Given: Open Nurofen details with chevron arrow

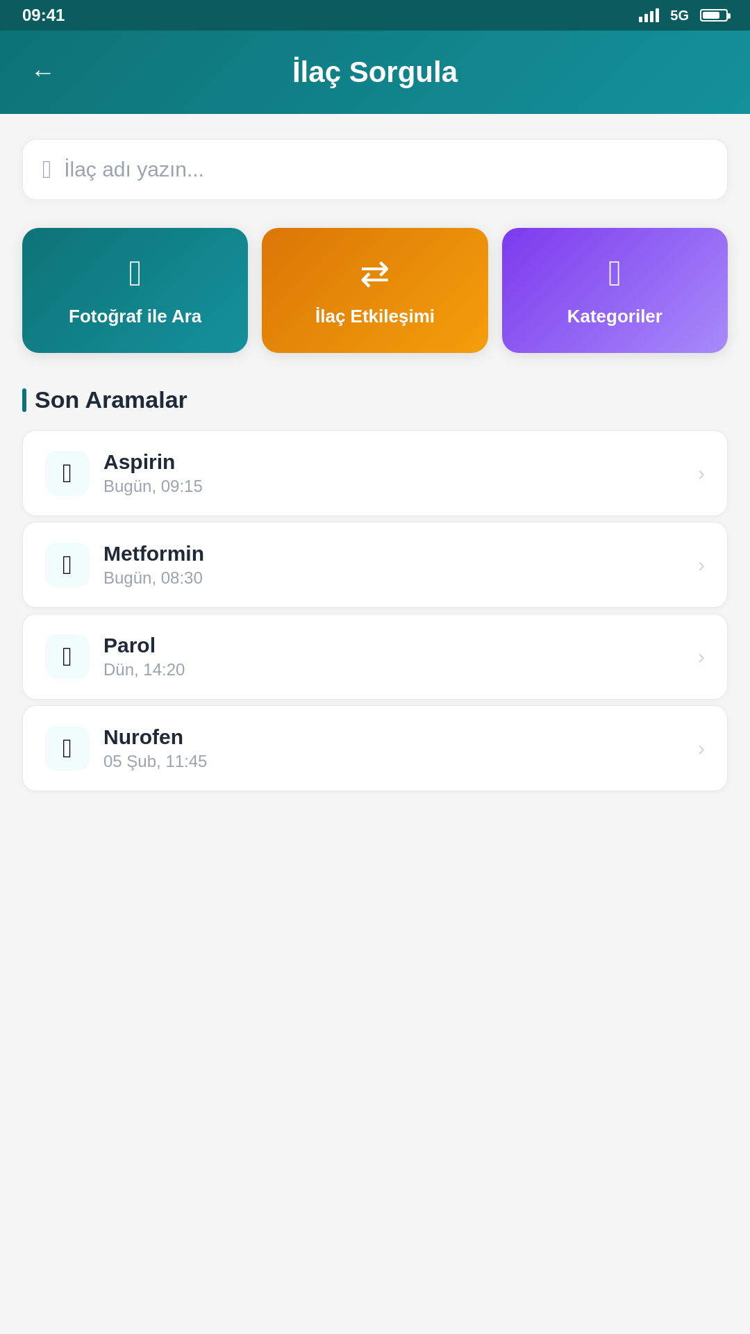Looking at the screenshot, I should pos(701,748).
